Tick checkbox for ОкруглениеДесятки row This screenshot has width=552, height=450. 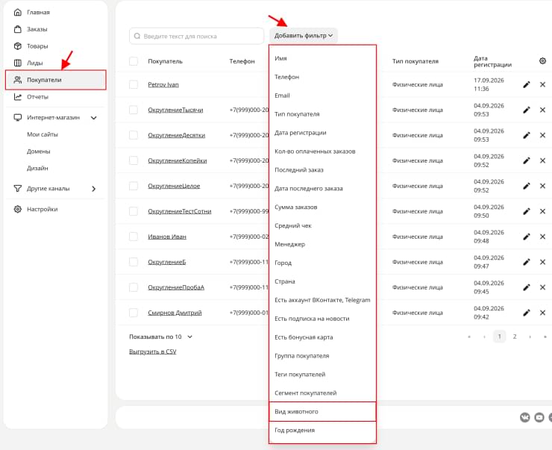click(x=134, y=135)
